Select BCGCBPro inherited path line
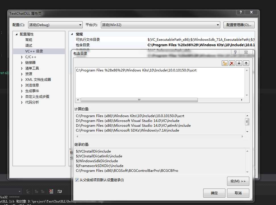Image resolution: width=276 pixels, height=205 pixels. pyautogui.click(x=127, y=171)
